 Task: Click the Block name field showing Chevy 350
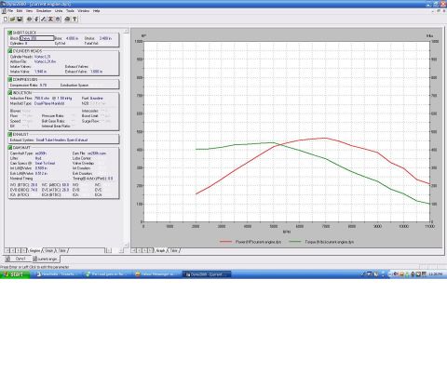(x=37, y=38)
